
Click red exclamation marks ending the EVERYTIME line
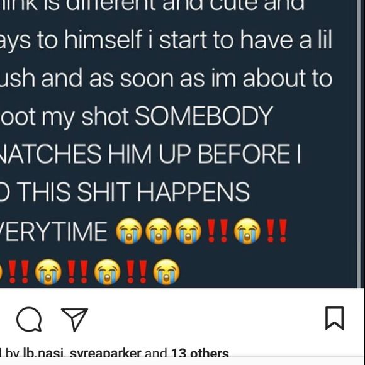tap(277, 231)
